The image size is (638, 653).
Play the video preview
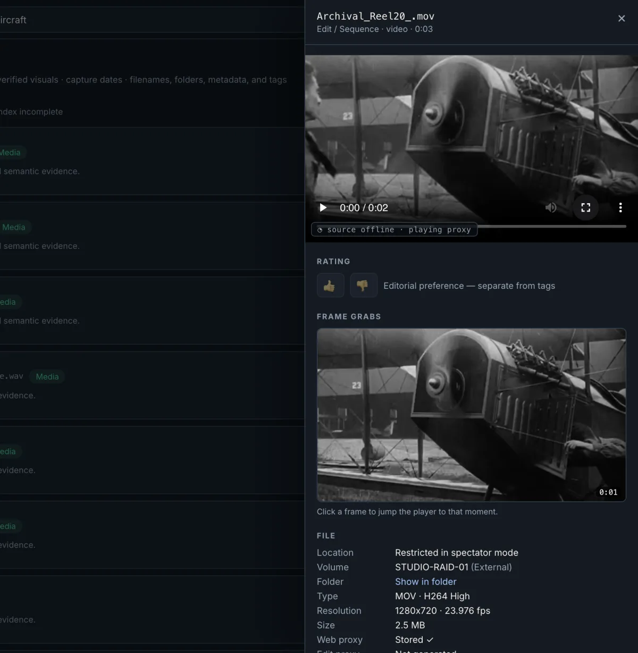[x=323, y=208]
